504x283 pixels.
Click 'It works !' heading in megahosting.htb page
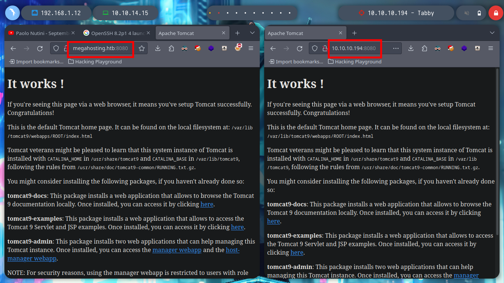[36, 84]
